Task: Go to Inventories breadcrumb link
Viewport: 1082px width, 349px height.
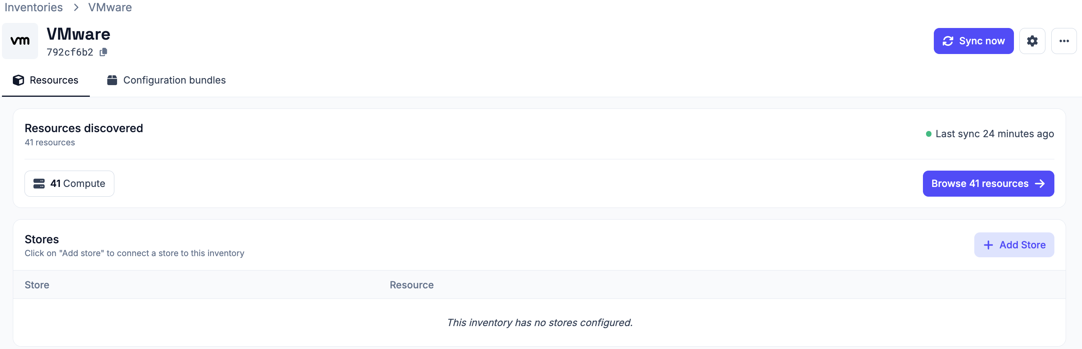Action: (33, 7)
